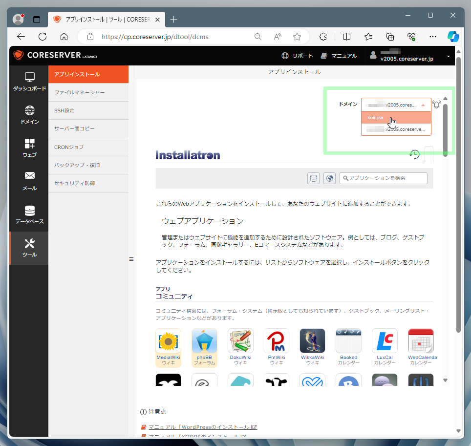This screenshot has width=471, height=446.
Task: Open a new browser tab
Action: pyautogui.click(x=173, y=20)
